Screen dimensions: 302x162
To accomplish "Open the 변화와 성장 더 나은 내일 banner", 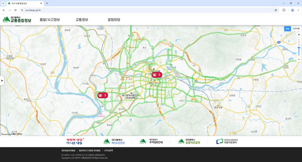I will [x=75, y=141].
